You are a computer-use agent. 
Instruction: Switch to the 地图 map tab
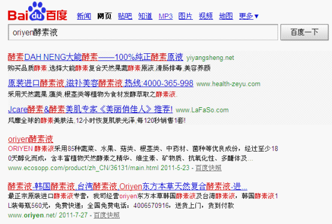pos(226,16)
